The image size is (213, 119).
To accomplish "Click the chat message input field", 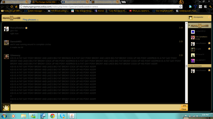I will tap(95, 107).
